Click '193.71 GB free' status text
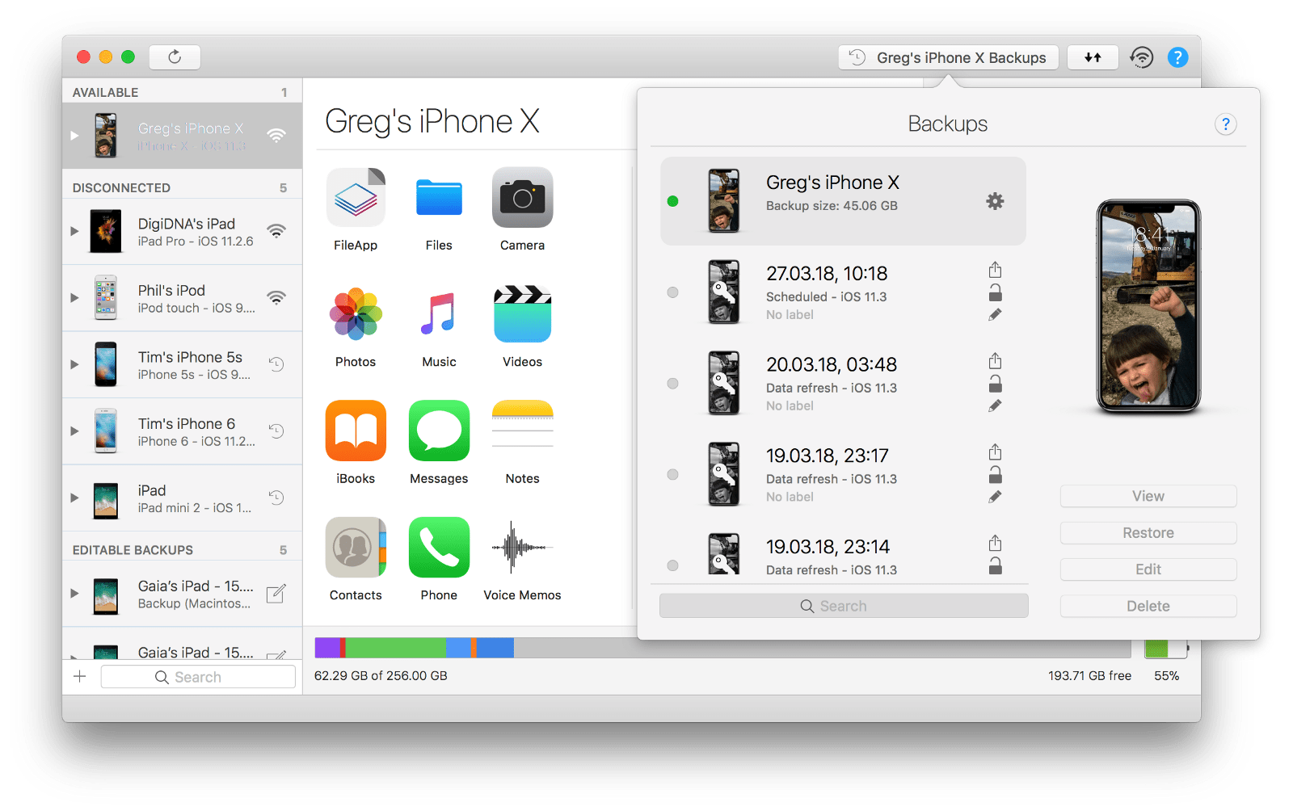 click(1089, 676)
